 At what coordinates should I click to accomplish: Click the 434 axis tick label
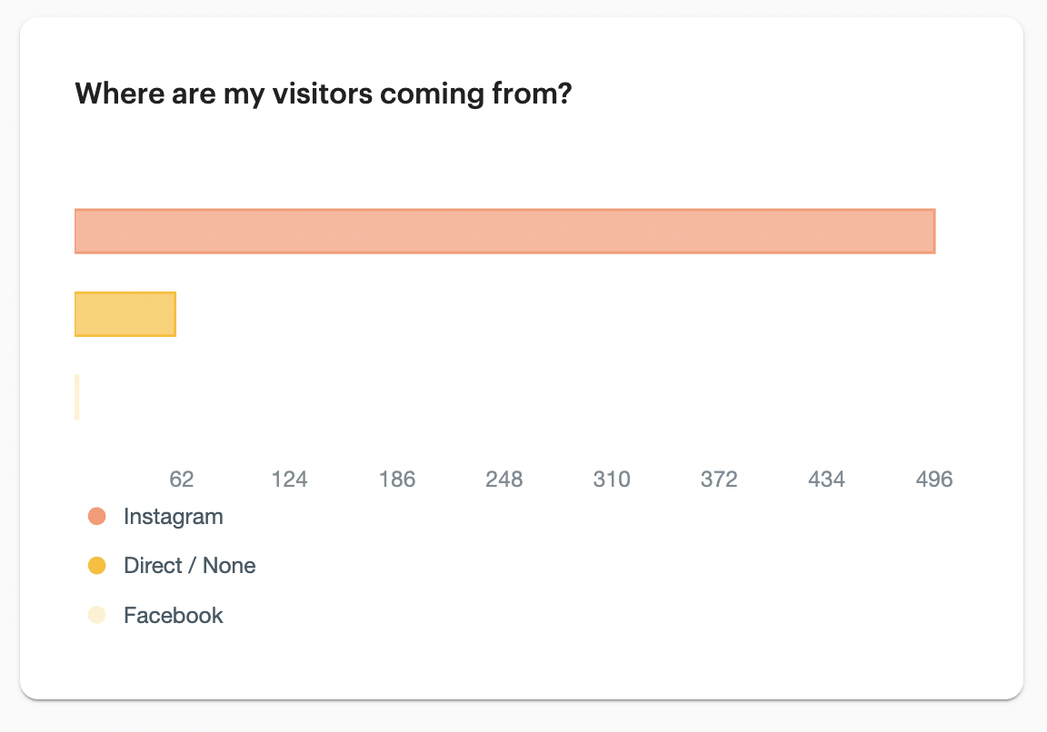(826, 479)
